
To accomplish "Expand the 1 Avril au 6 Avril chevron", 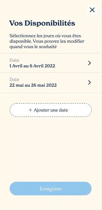I will pos(90,63).
